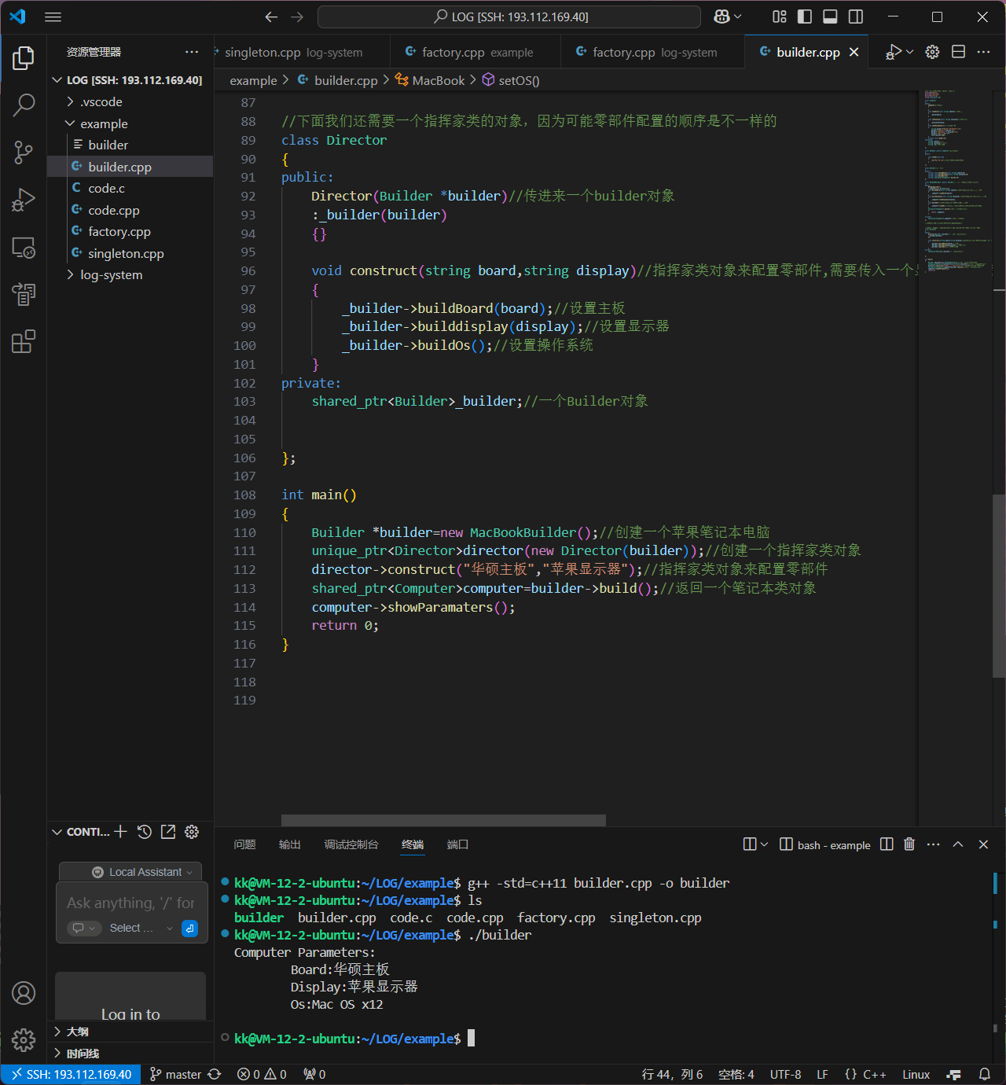Open code.cpp in explorer
This screenshot has width=1006, height=1085.
pos(130,210)
